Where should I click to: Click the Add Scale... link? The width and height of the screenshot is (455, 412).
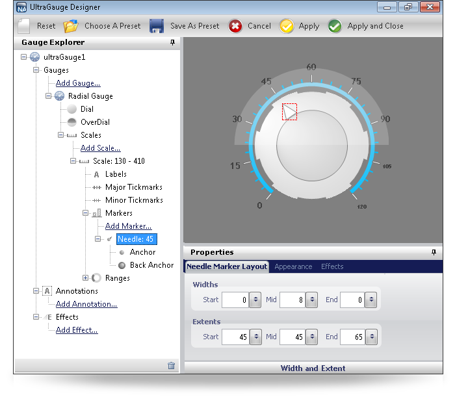click(100, 148)
